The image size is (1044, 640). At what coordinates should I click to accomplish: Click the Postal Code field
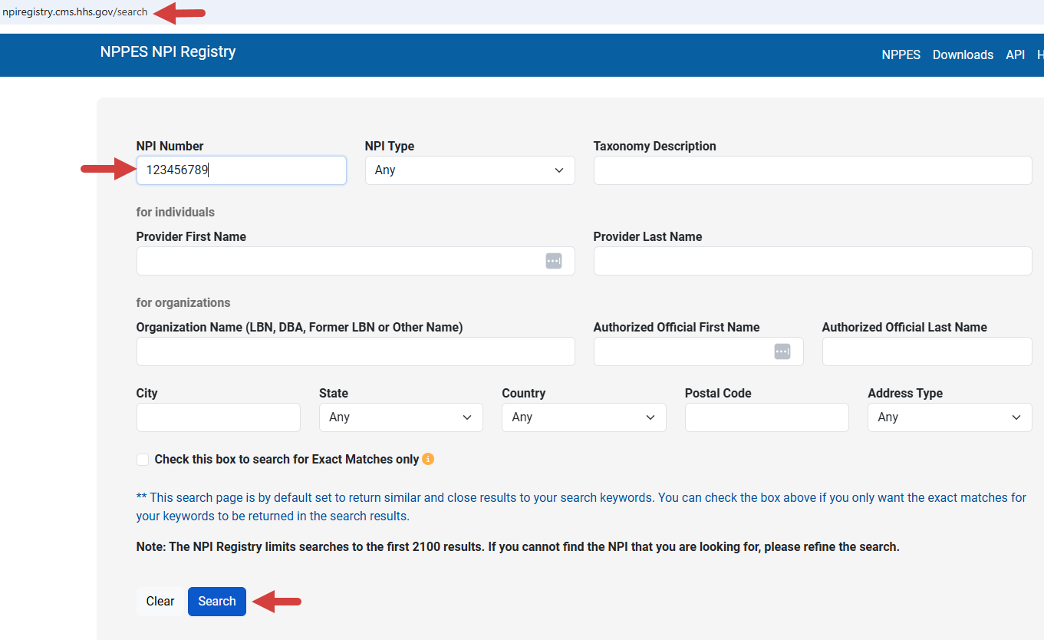[766, 417]
